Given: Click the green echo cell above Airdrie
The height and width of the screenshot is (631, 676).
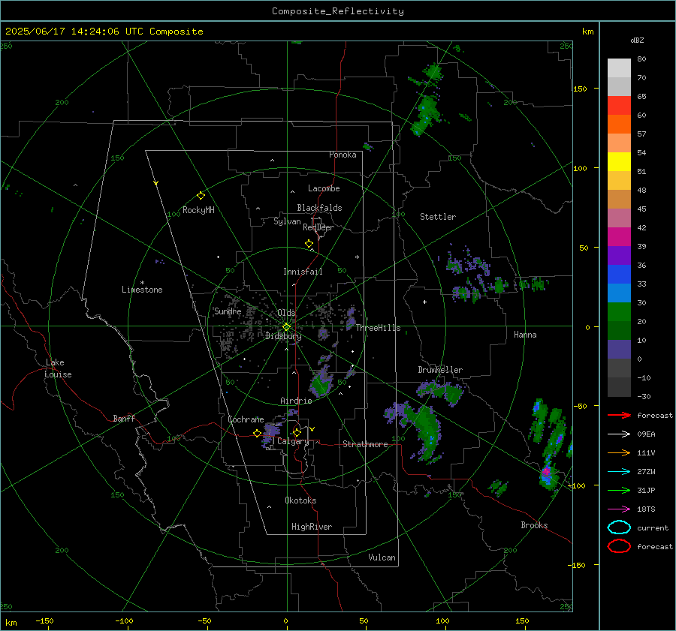Looking at the screenshot, I should coord(321,384).
